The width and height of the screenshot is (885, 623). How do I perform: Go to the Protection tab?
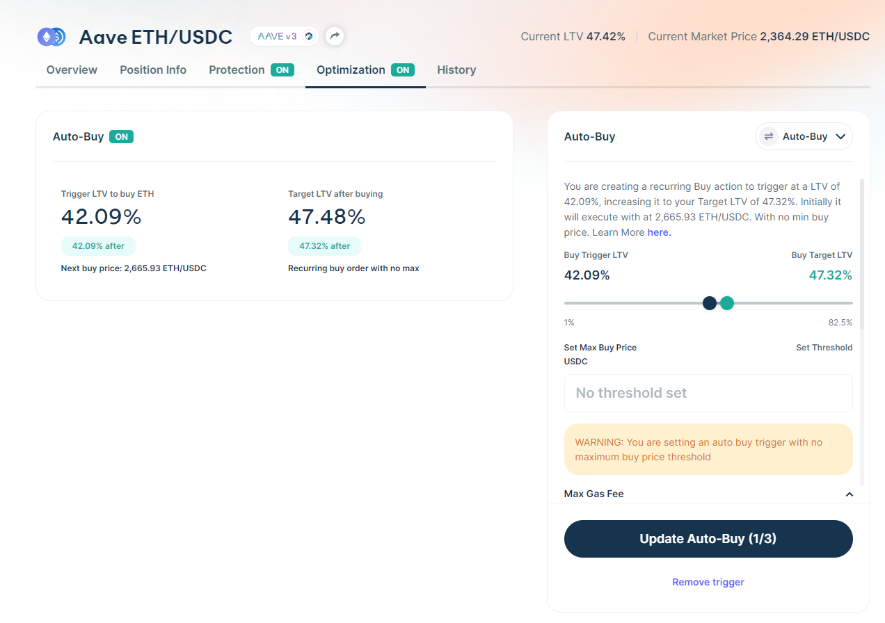251,70
